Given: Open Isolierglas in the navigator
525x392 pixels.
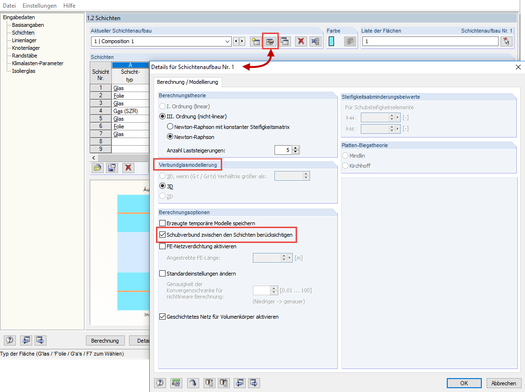Looking at the screenshot, I should (x=24, y=71).
